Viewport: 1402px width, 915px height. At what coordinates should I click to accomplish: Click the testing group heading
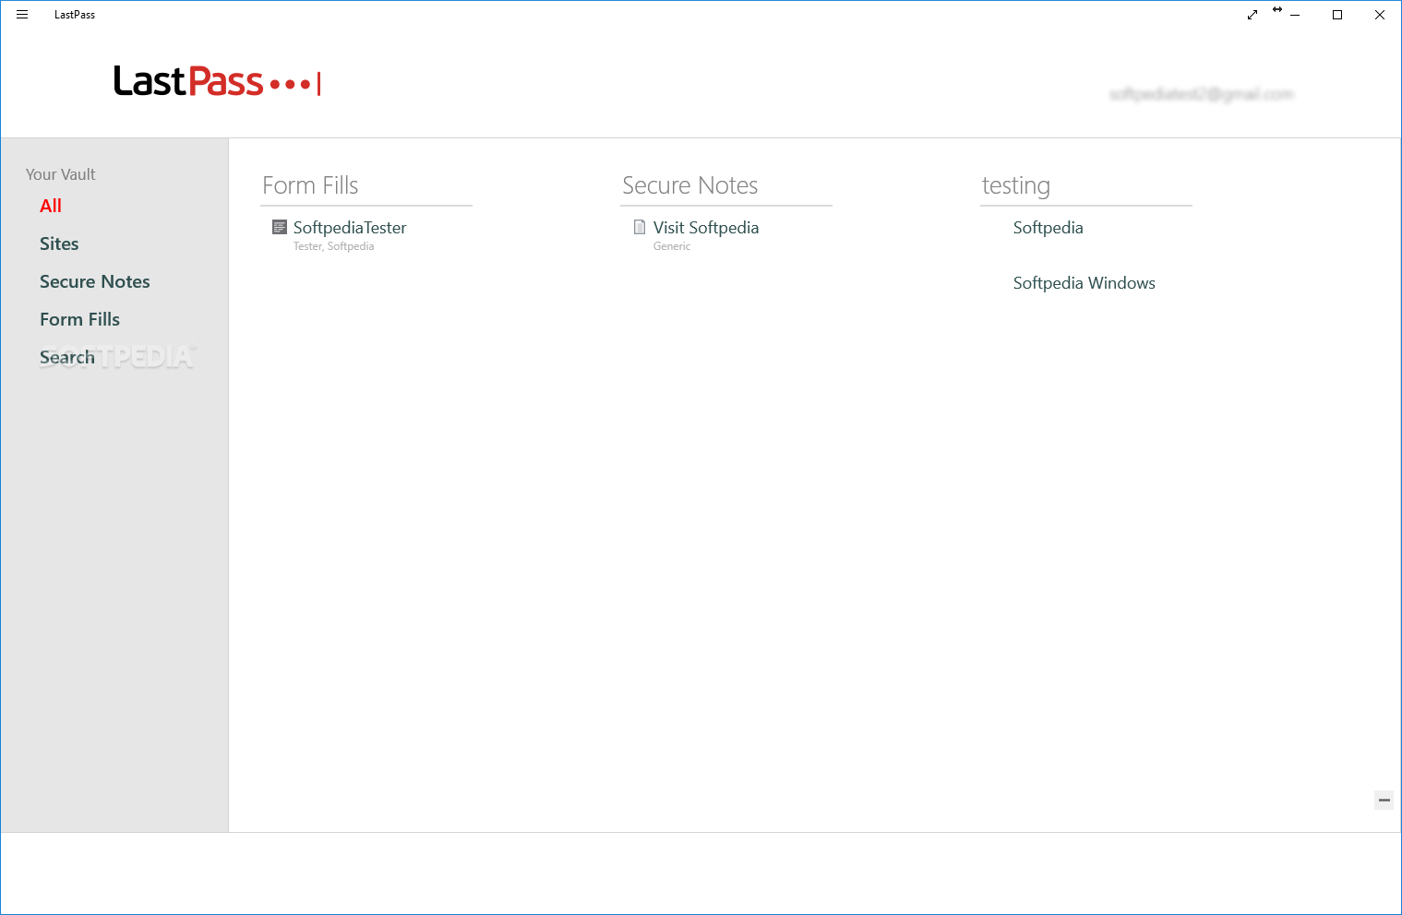[x=1016, y=186]
